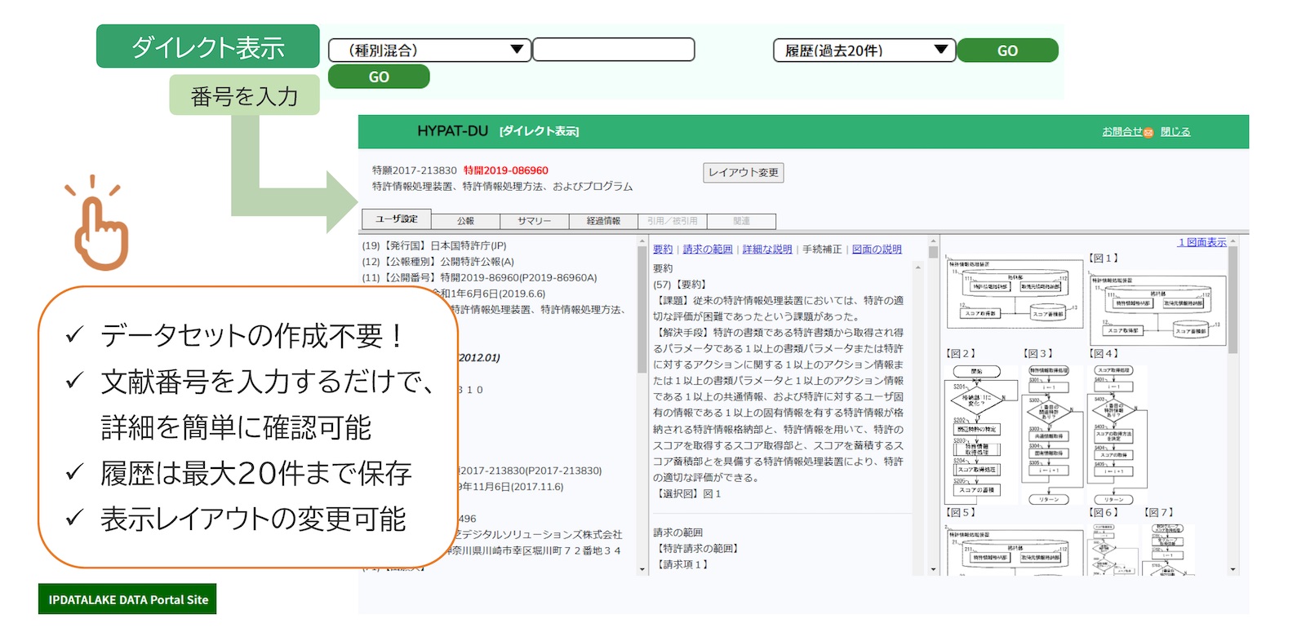Switch to the サマリー tab
Viewport: 1306px width, 632px height.
[535, 221]
